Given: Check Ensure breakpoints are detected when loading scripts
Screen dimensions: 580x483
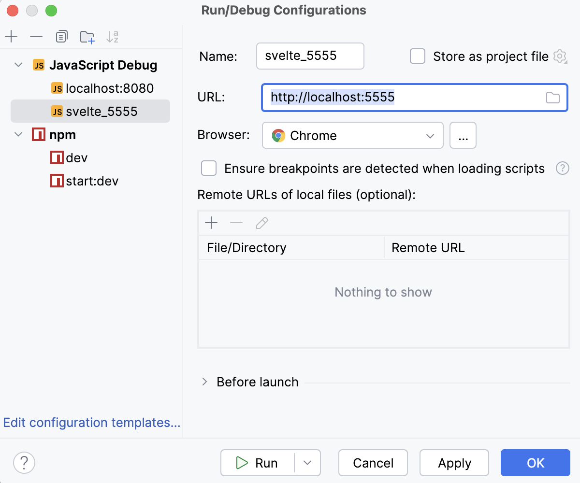Looking at the screenshot, I should coord(208,168).
